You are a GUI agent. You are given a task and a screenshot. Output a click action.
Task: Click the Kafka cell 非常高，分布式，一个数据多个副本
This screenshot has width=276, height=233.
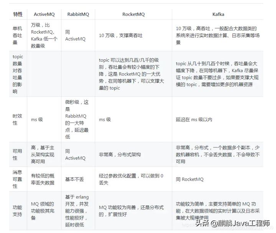218,155
